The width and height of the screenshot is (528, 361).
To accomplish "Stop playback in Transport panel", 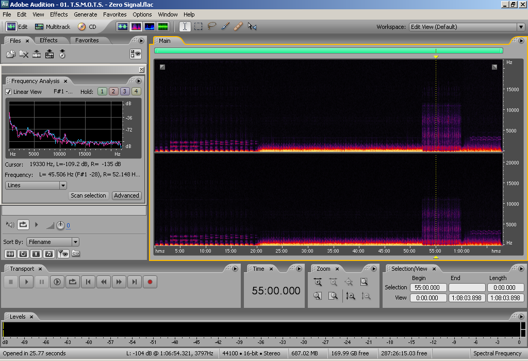I will (x=11, y=282).
